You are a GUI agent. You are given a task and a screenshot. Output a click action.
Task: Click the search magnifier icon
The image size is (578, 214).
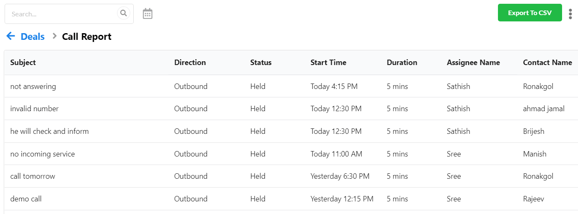coord(123,13)
